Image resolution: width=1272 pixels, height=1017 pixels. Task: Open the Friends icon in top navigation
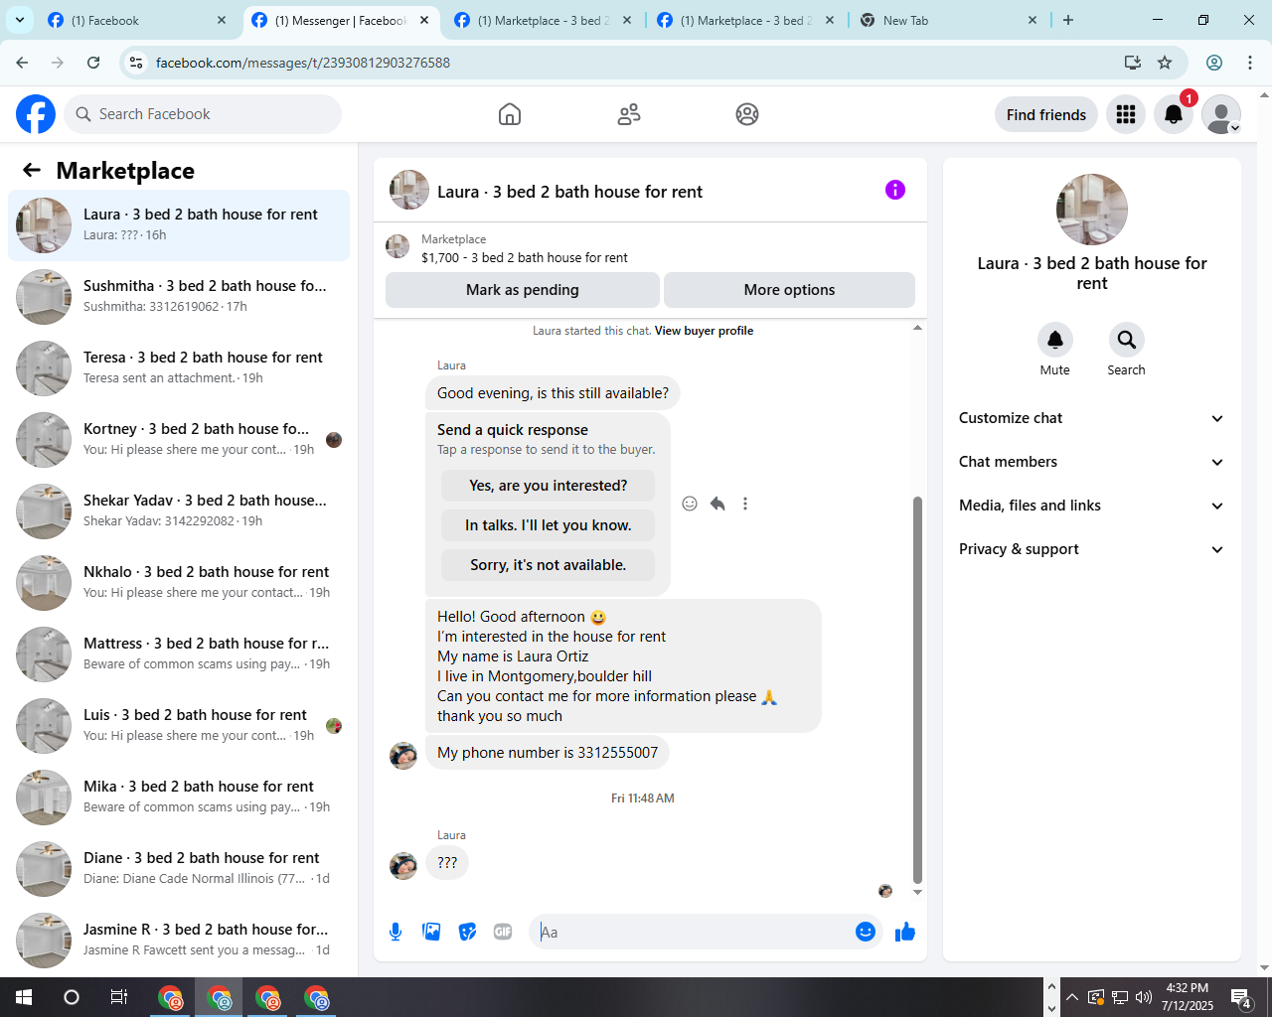(x=629, y=114)
